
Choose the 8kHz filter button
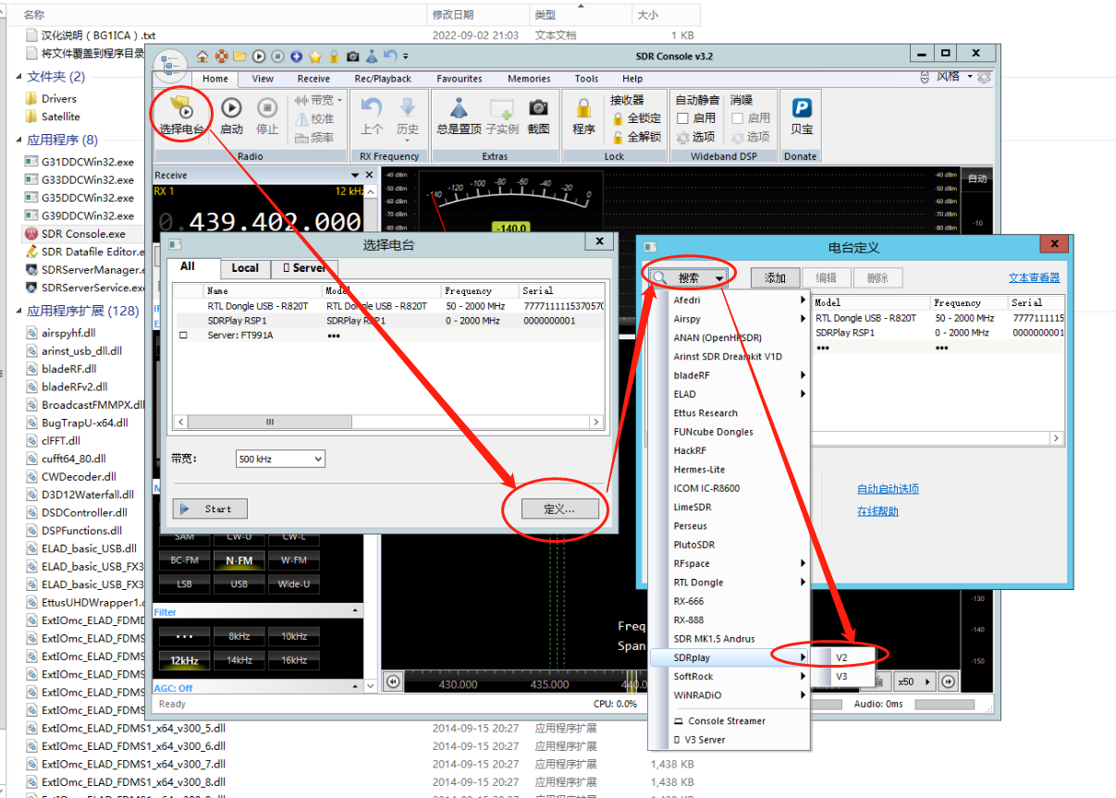pos(239,636)
